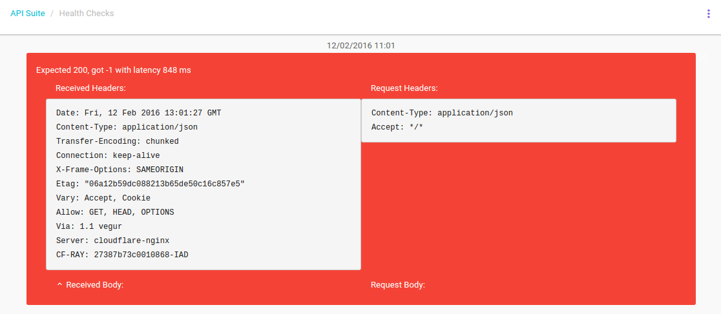
Task: Click the Etag header value
Action: 165,184
